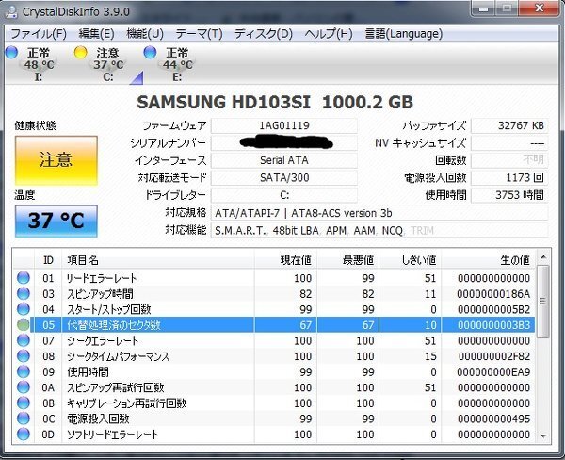Select drive C: with yellow caution orb
The image size is (565, 460).
coord(101,64)
